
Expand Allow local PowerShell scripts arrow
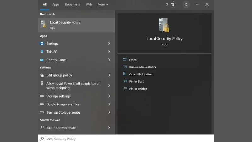pos(109,86)
